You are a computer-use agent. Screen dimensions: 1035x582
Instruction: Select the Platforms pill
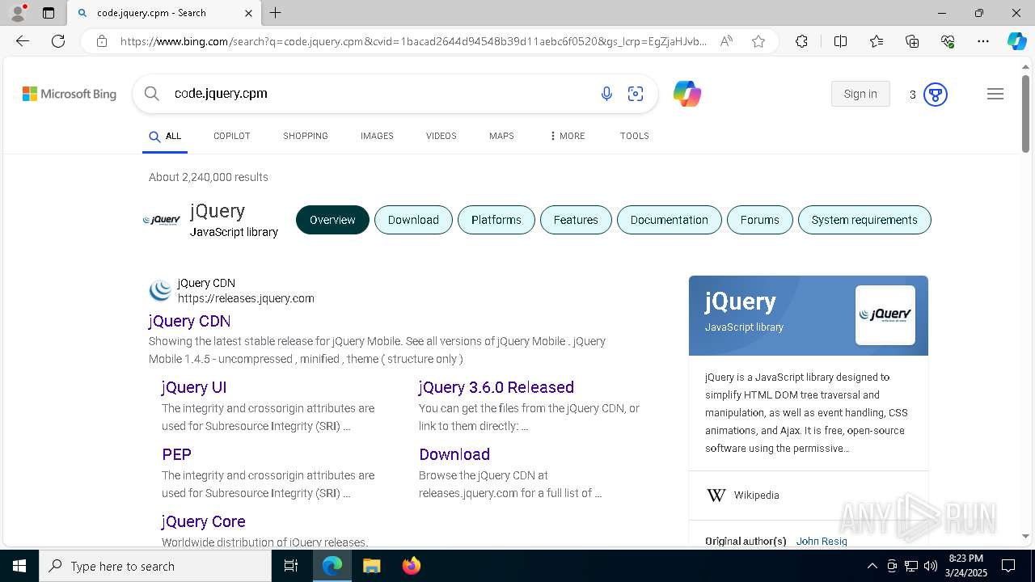coord(496,220)
